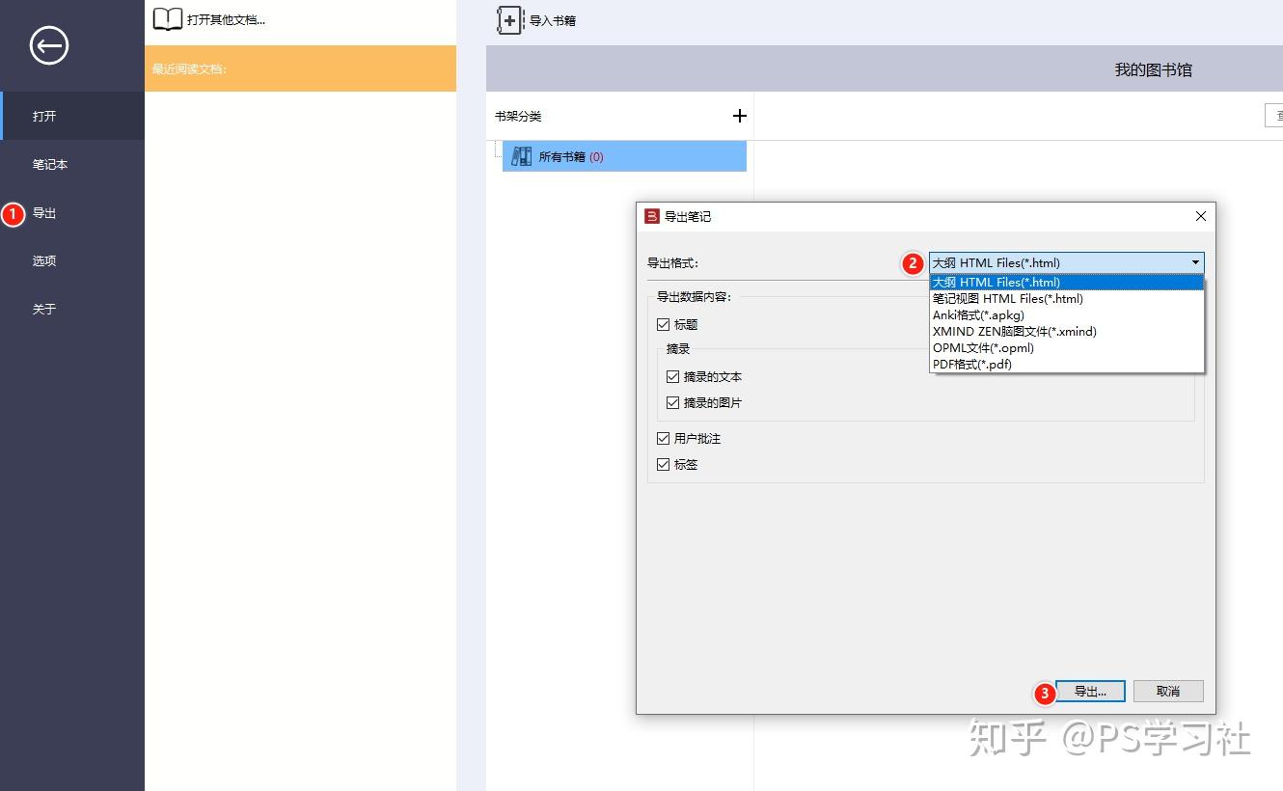Open the 关于 sidebar item
Image resolution: width=1283 pixels, height=791 pixels.
[72, 309]
